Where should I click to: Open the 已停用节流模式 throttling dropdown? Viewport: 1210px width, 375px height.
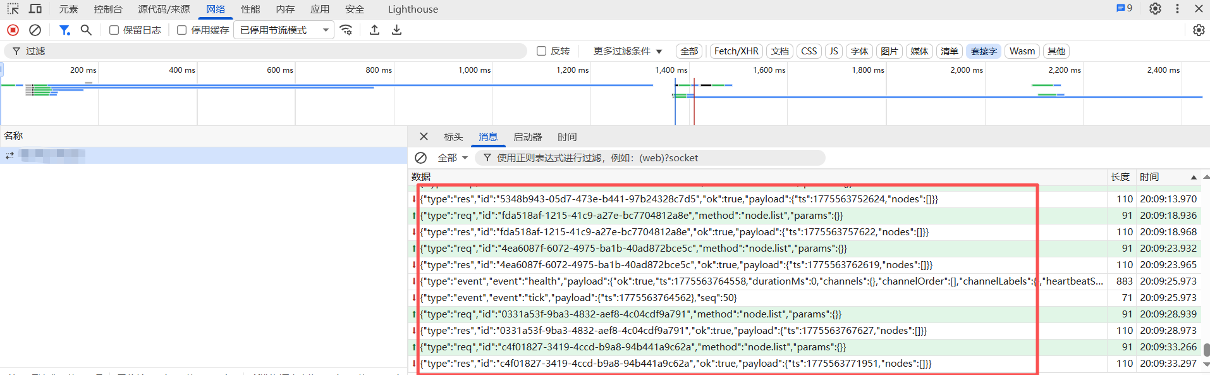(284, 30)
